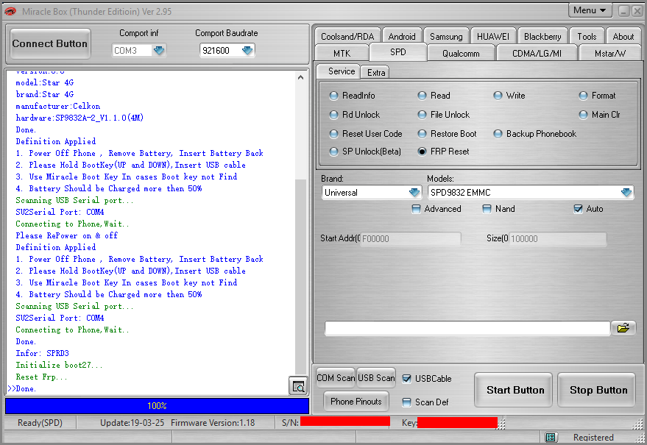Click the folder browse icon
The width and height of the screenshot is (647, 445).
click(623, 328)
